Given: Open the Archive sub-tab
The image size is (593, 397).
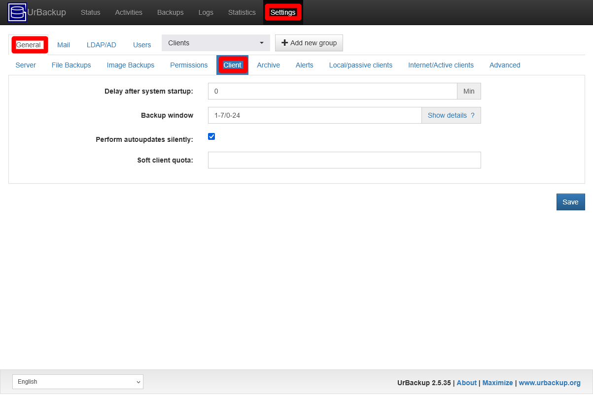Looking at the screenshot, I should (268, 65).
